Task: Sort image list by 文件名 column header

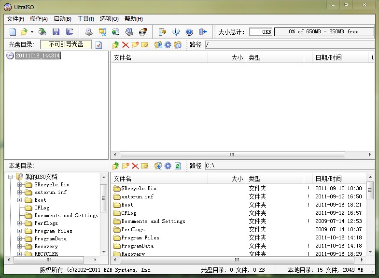Action: tap(159, 57)
